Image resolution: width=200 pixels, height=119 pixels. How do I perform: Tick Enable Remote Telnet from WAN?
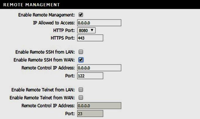[x=81, y=98]
